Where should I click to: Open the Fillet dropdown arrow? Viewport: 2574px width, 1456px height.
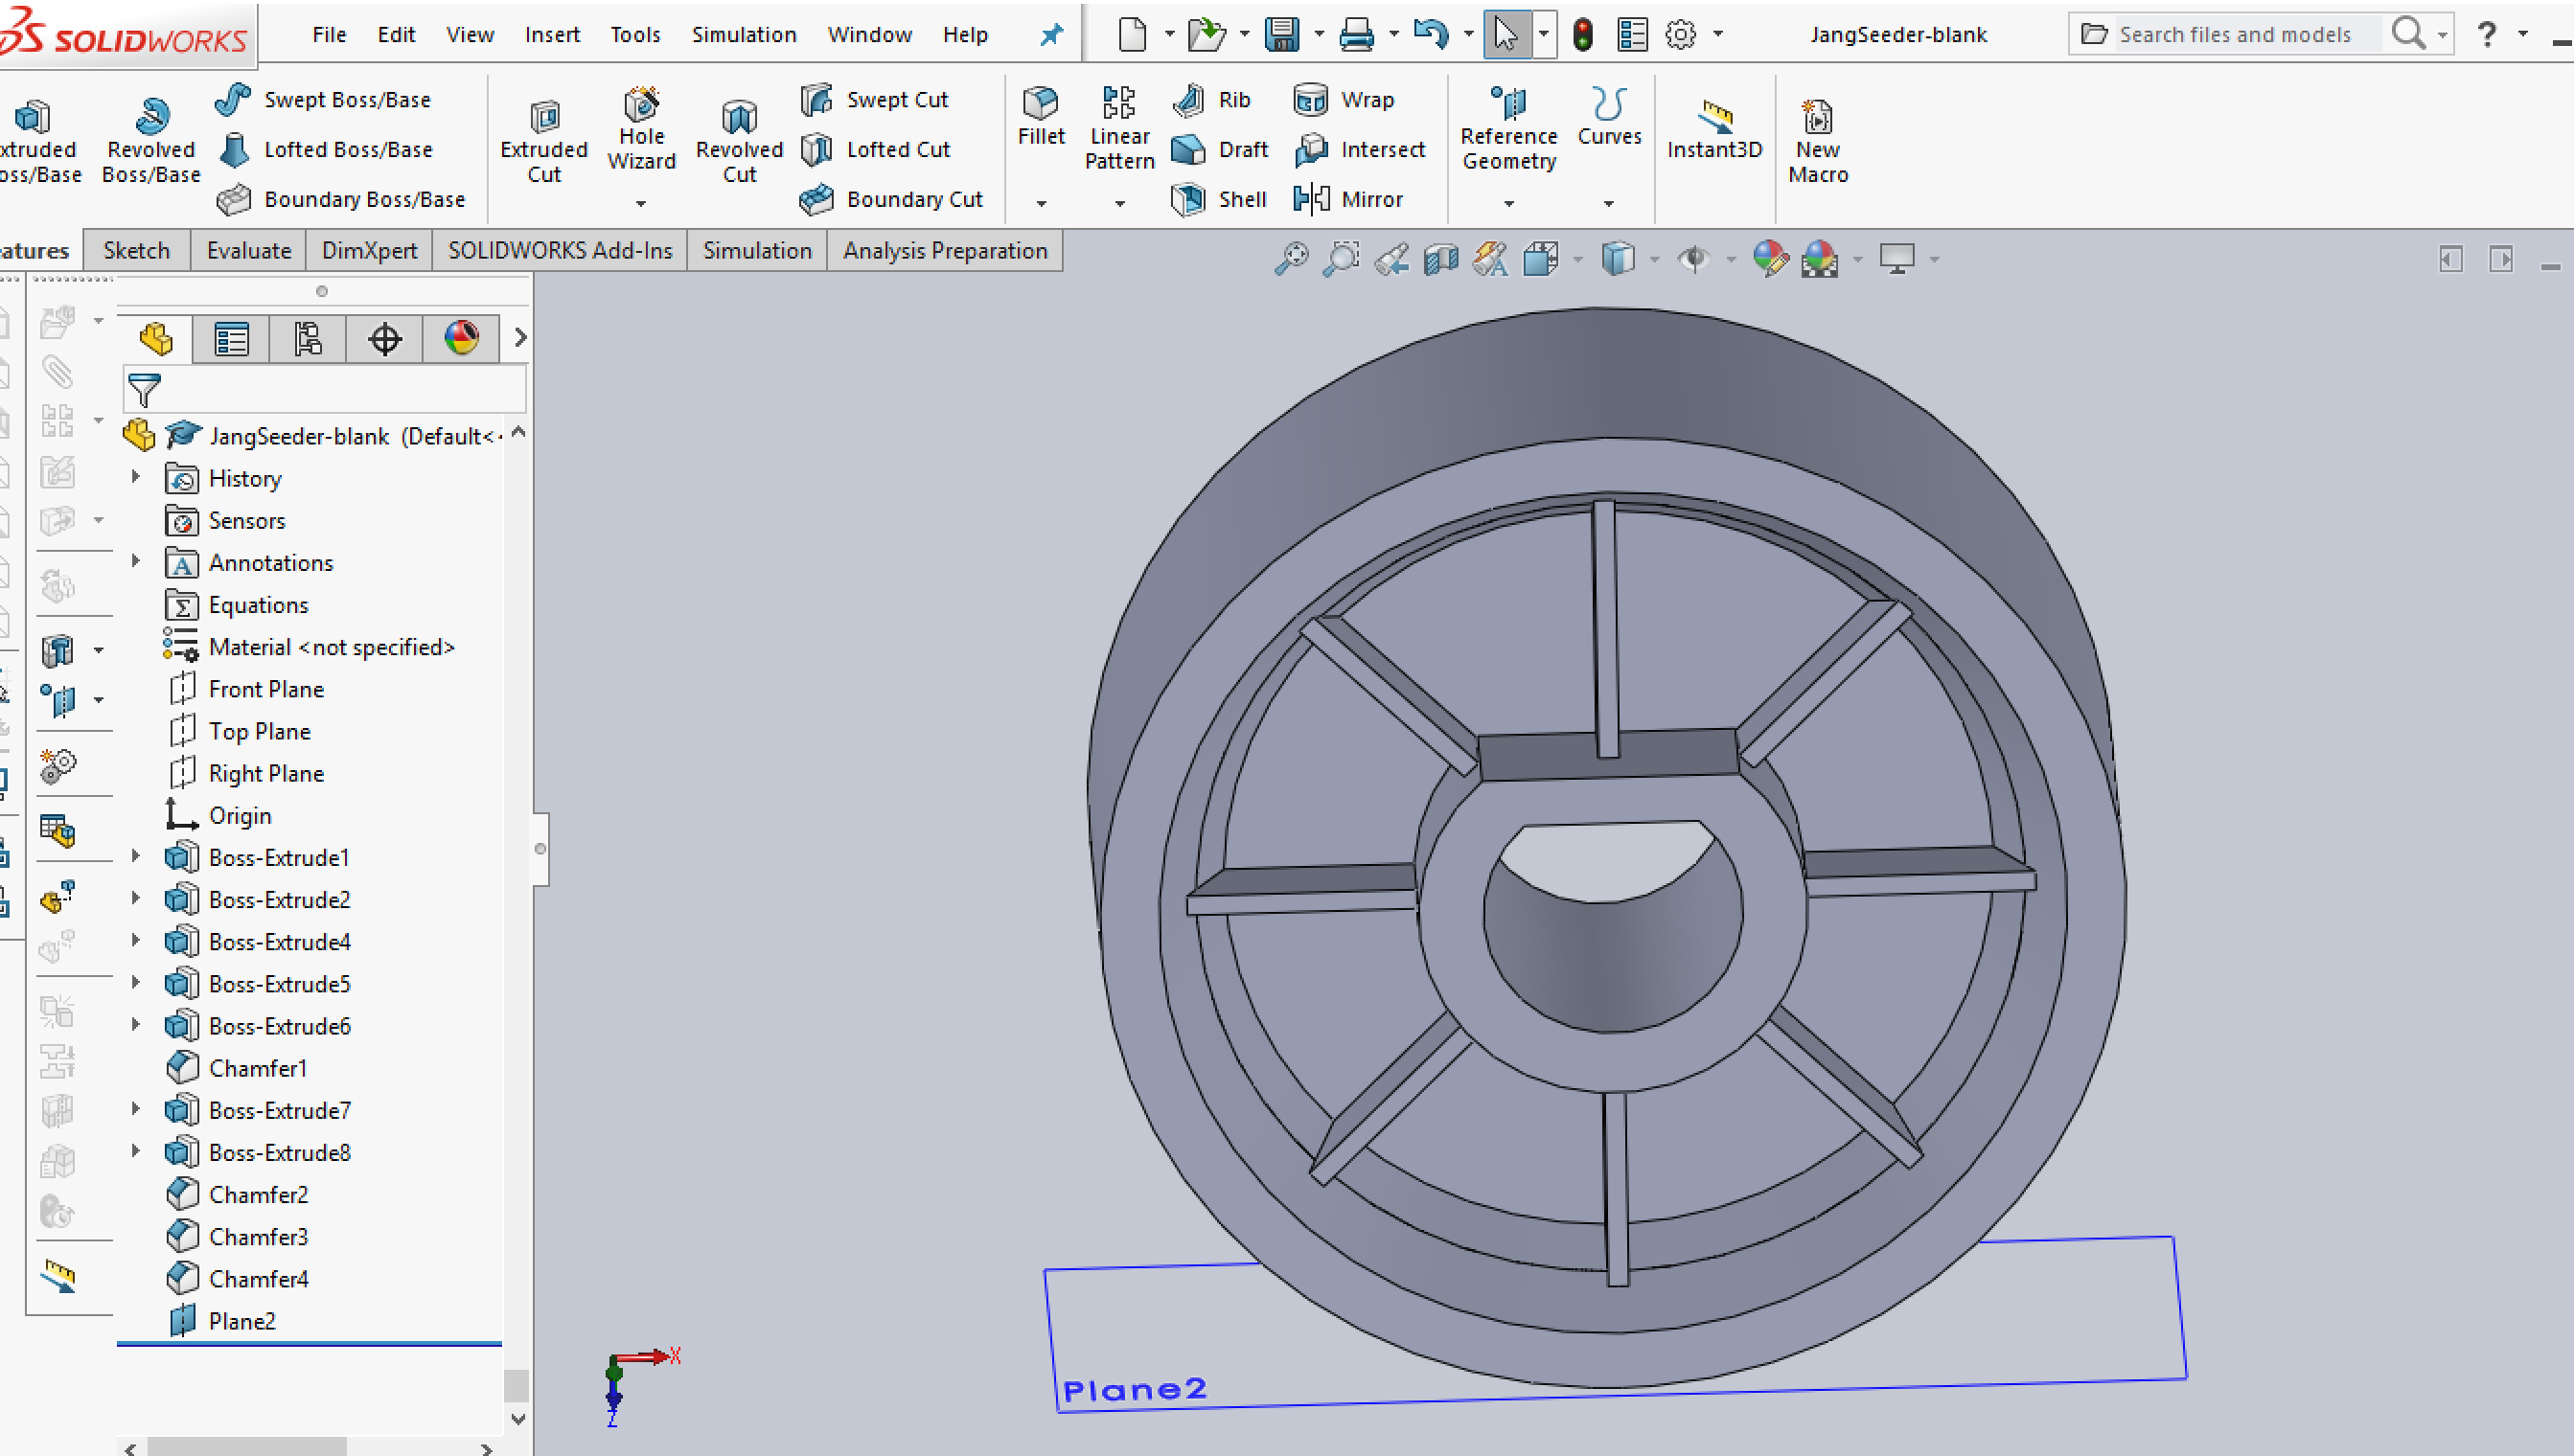click(x=1041, y=203)
